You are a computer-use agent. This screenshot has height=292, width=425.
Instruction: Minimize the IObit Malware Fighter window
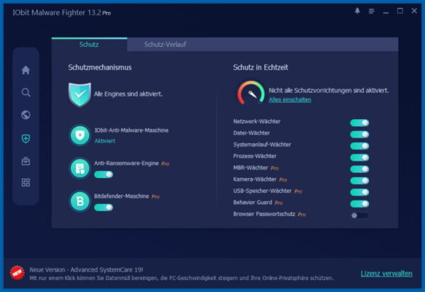click(x=386, y=11)
